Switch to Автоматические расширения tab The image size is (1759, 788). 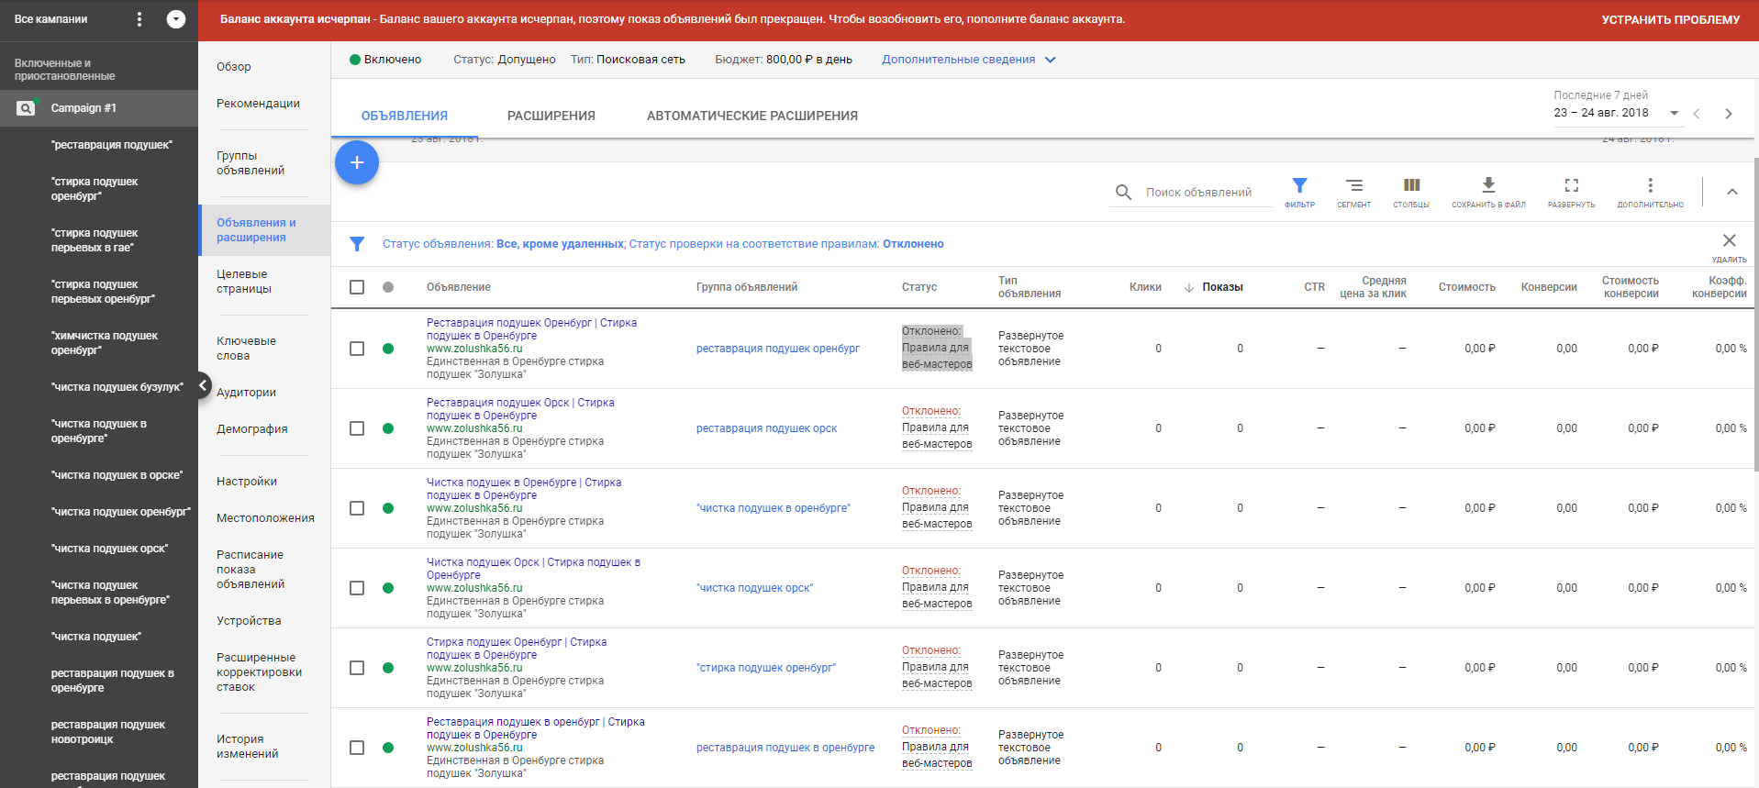(x=752, y=116)
